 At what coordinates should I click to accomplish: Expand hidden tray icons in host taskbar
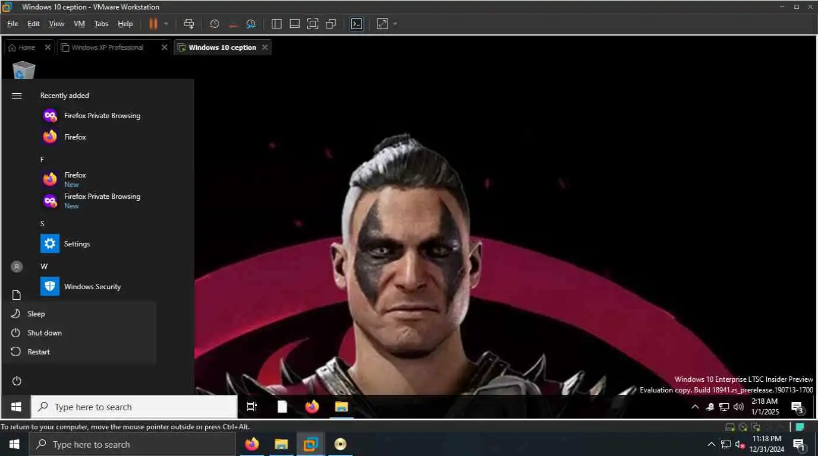coord(711,444)
